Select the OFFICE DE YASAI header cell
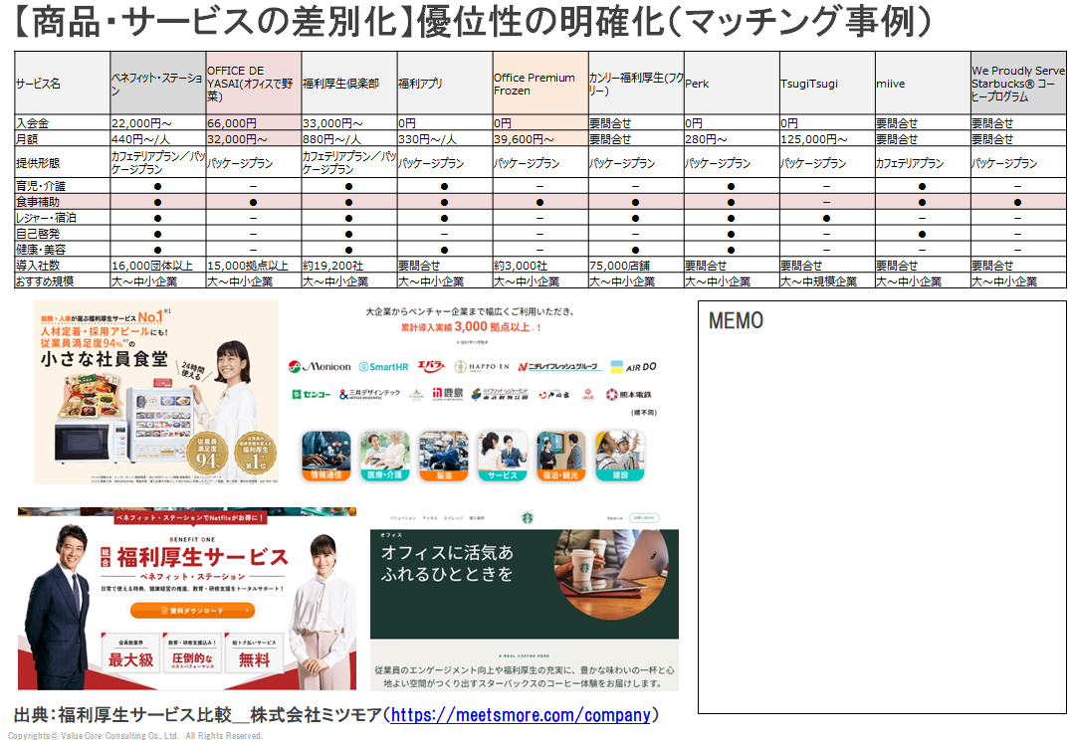Viewport: 1074px width, 742px height. pos(253,84)
